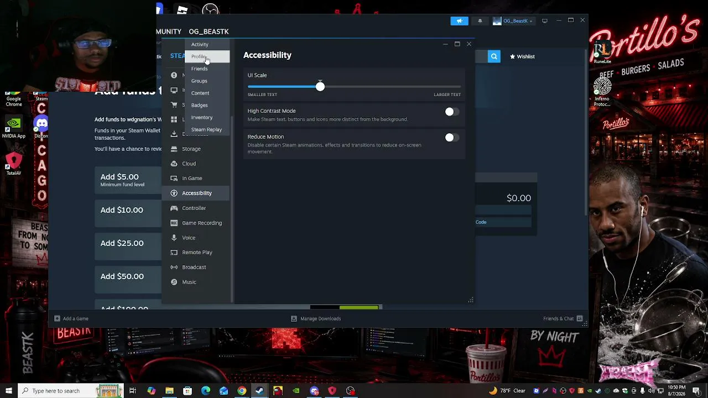Screen dimensions: 708x398
Task: Open Friends & Chat panel
Action: point(563,318)
